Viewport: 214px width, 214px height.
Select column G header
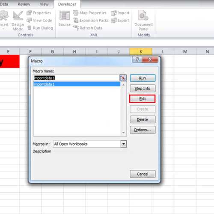pyautogui.click(x=52, y=51)
